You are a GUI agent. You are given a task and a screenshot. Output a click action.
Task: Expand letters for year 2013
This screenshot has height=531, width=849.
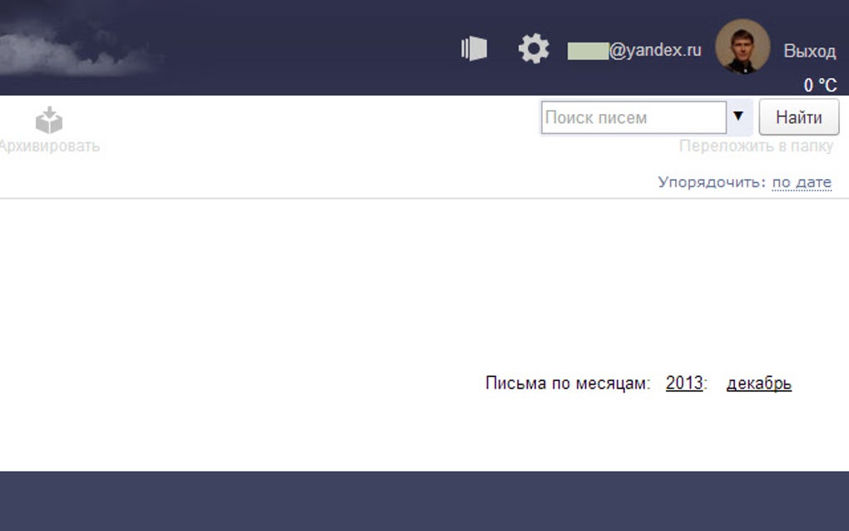(681, 383)
